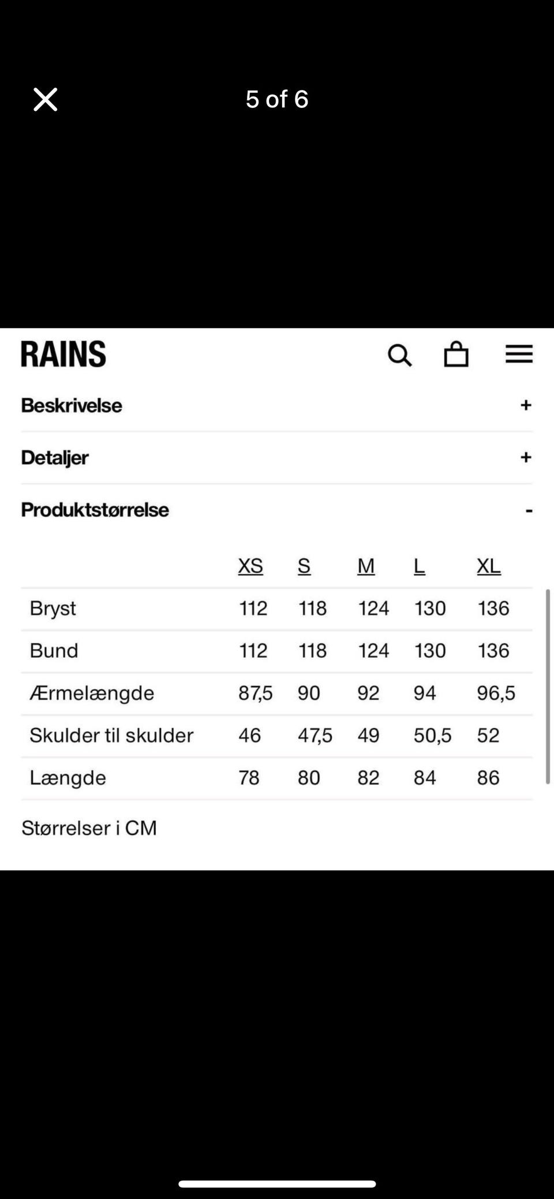Select the L size column header

(x=420, y=566)
